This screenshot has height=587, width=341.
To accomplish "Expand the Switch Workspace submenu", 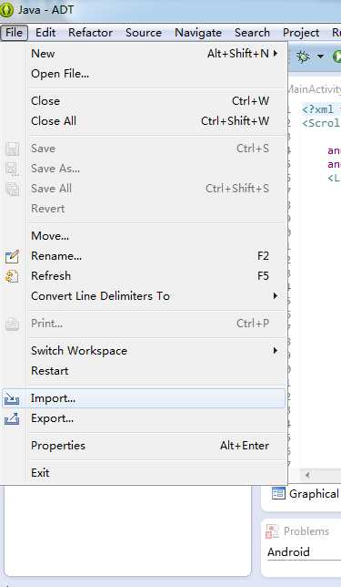I will pos(276,351).
